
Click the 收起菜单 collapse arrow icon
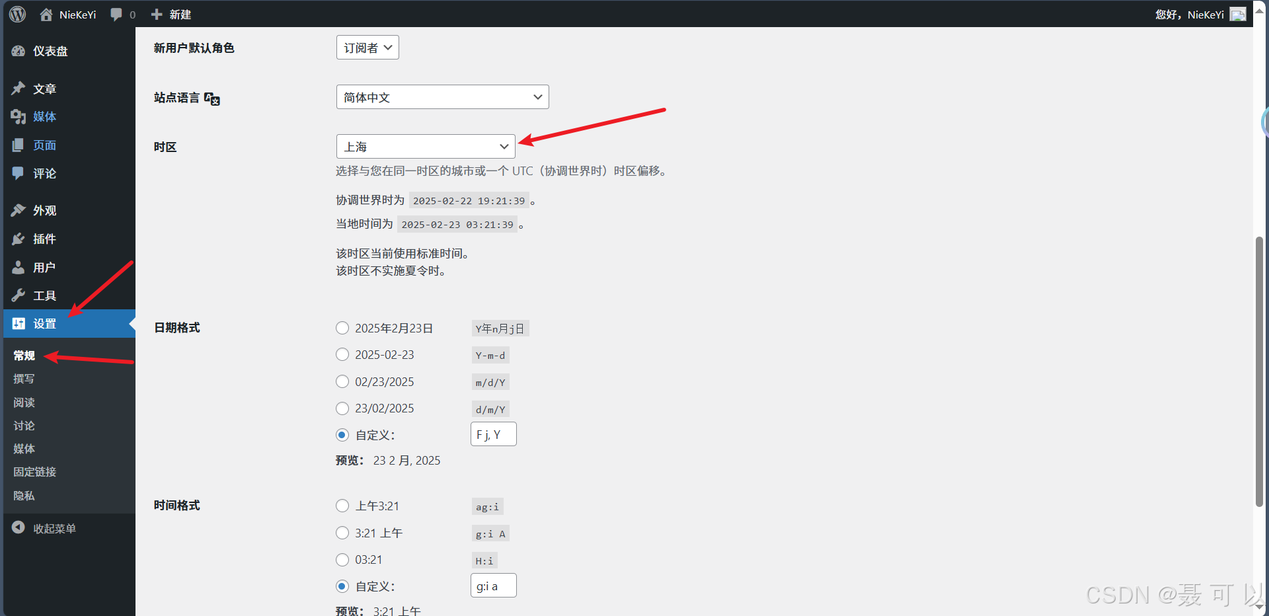coord(19,527)
